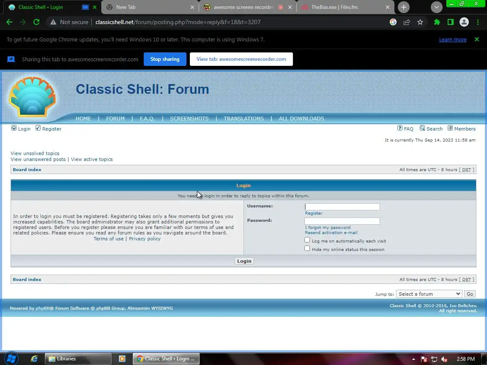Screen dimensions: 487x365
Task: Open the media player taskbar icon
Action: pos(122,359)
